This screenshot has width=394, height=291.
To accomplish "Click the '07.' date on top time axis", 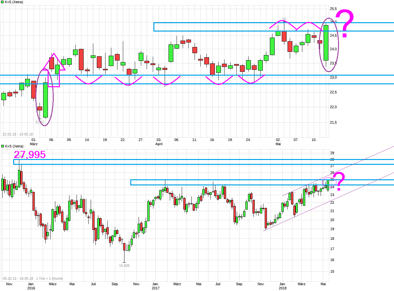I will (296, 140).
